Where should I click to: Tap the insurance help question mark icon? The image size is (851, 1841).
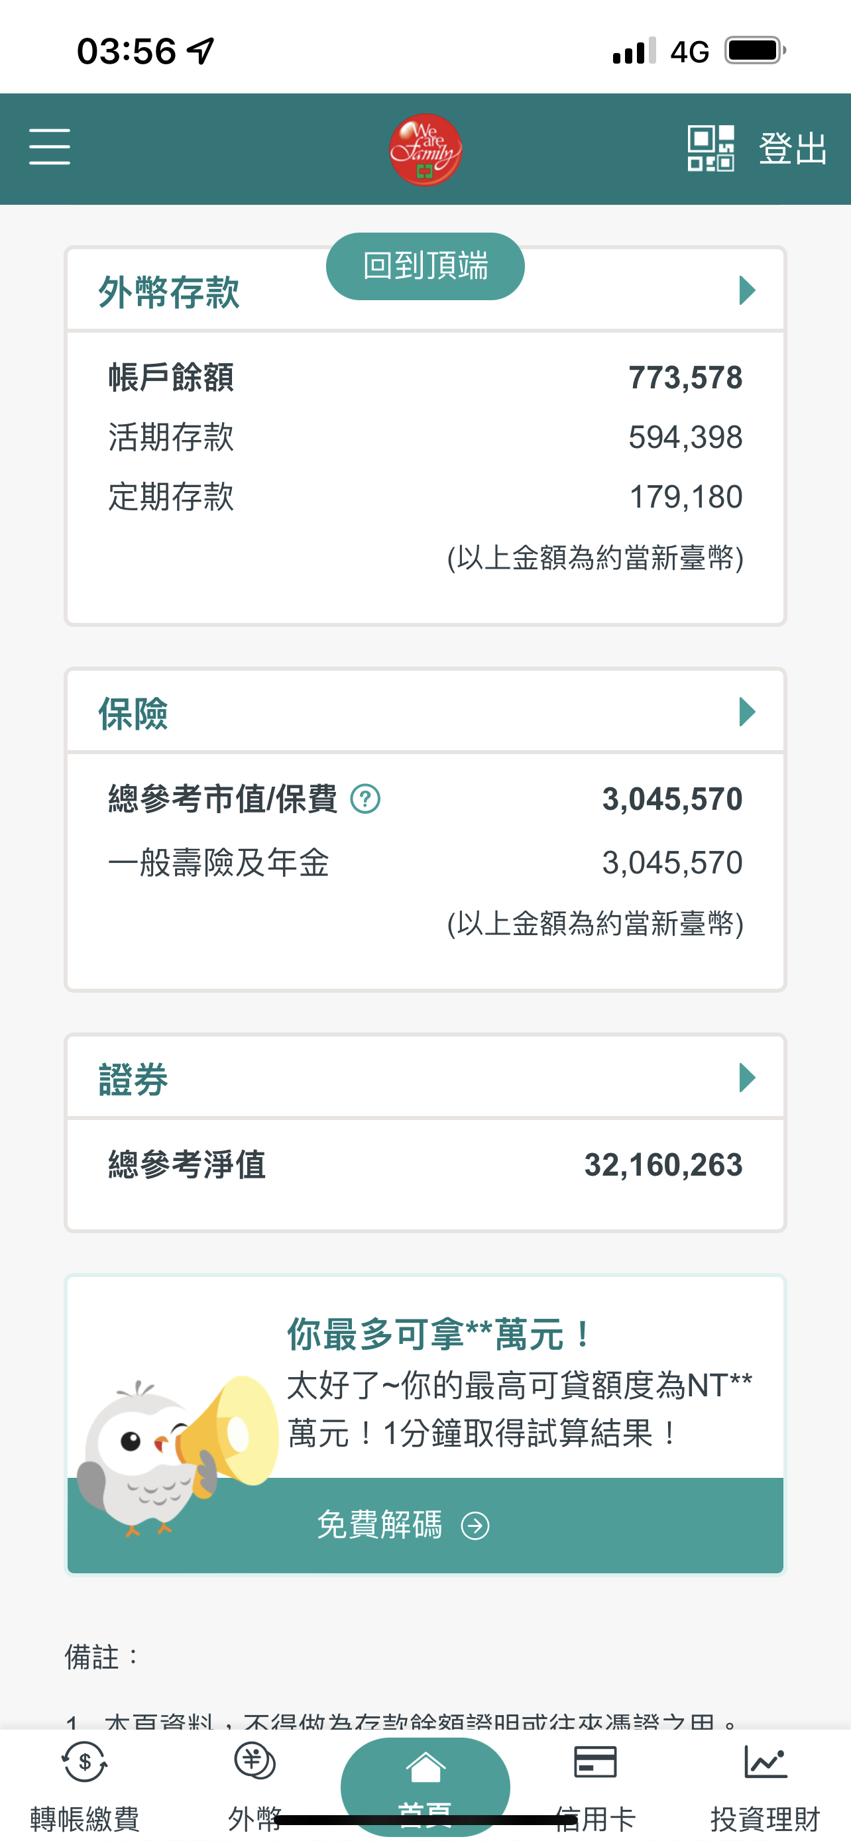pyautogui.click(x=365, y=799)
